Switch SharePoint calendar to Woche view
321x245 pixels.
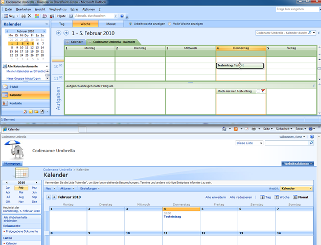282,197
